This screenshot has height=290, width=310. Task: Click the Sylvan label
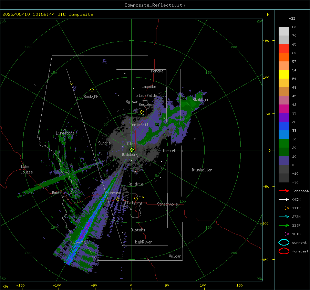pos(132,102)
